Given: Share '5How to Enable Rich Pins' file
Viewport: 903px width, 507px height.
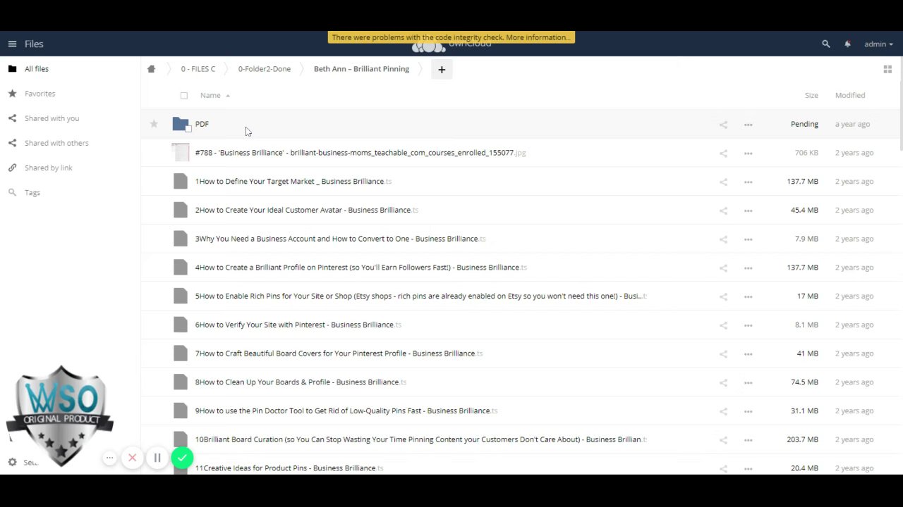Looking at the screenshot, I should 723,296.
